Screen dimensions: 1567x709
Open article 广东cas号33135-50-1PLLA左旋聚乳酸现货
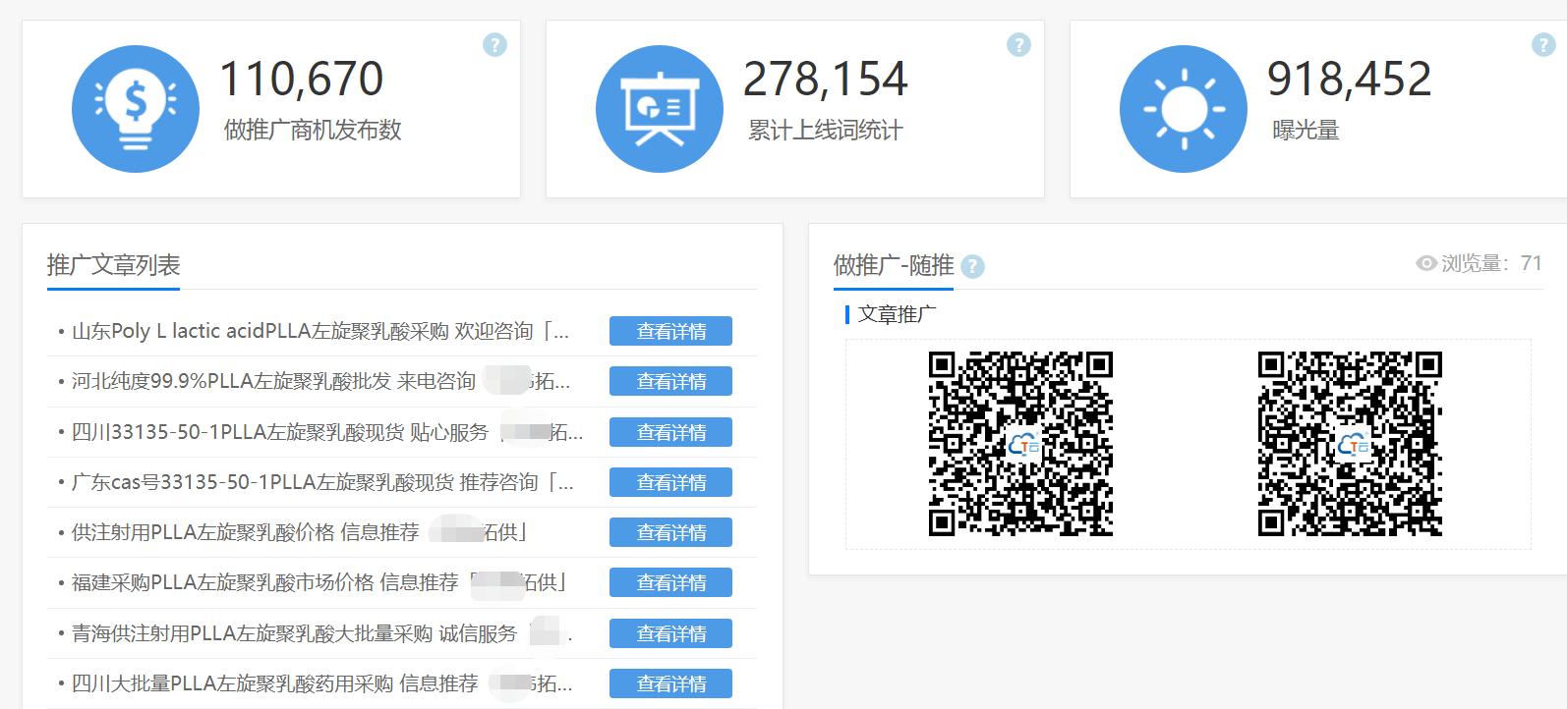click(322, 482)
